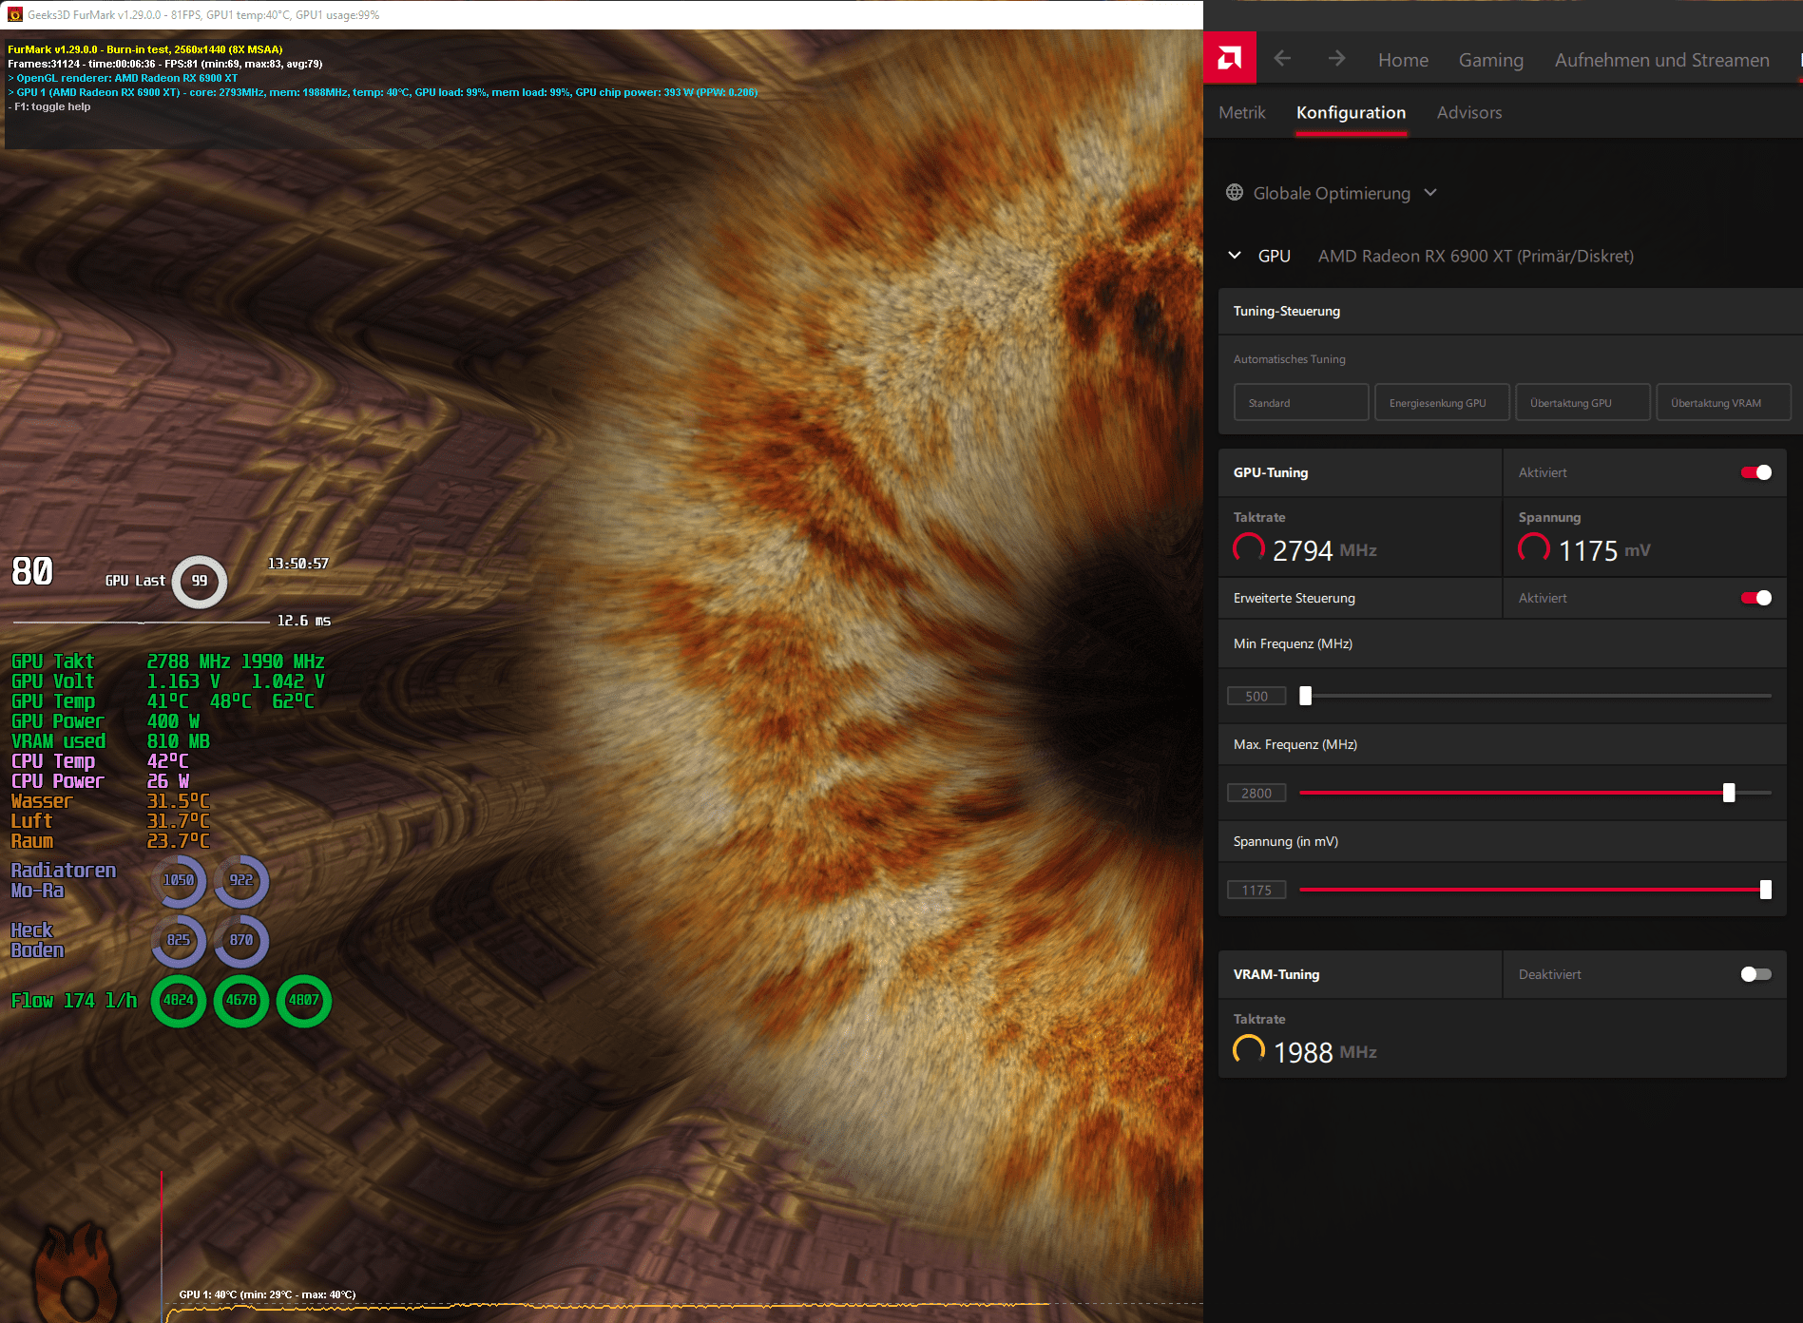Click the GPU 1 temperature graph label
1803x1323 pixels.
coord(267,1294)
